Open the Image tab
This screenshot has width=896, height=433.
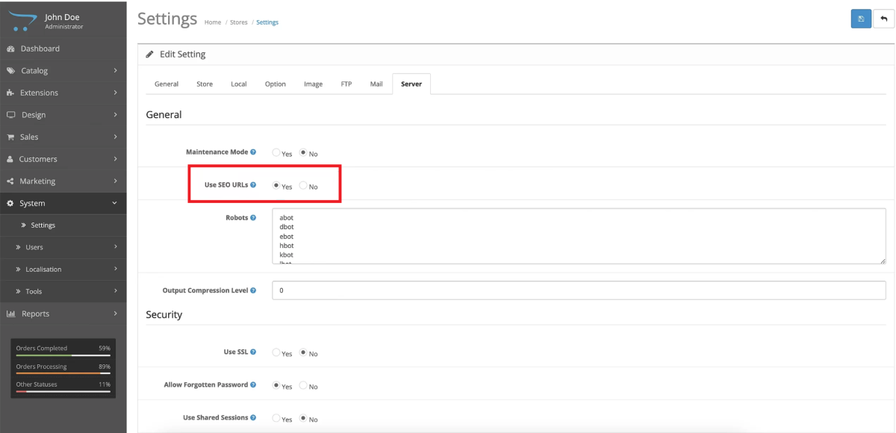[314, 84]
